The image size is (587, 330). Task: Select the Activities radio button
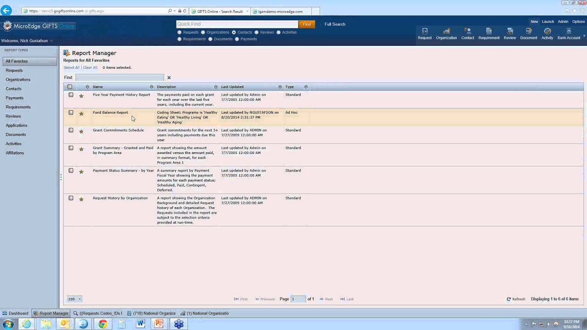[x=278, y=32]
